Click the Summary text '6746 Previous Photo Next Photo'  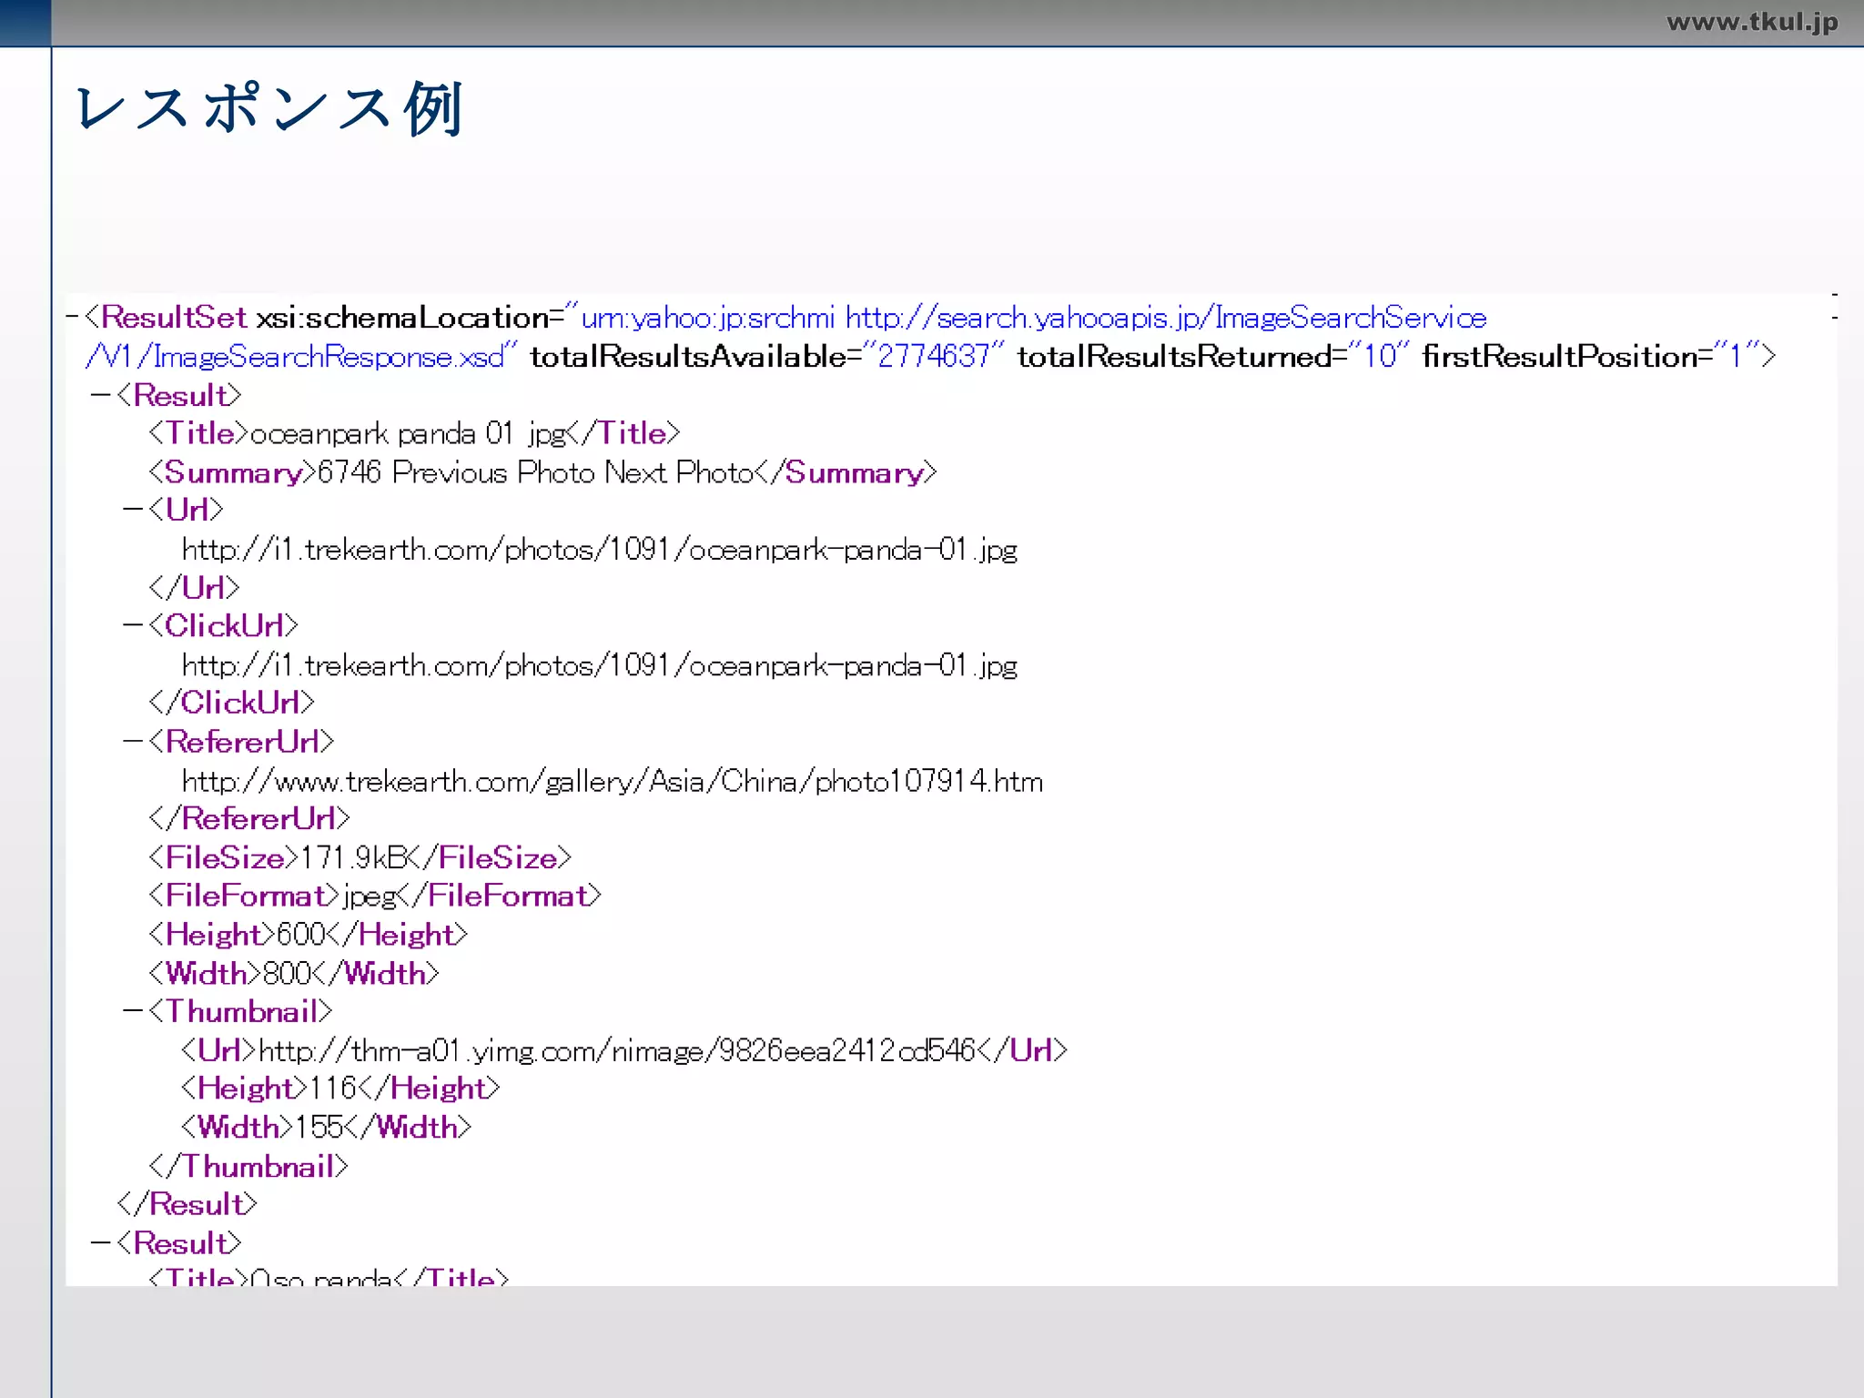pos(535,473)
